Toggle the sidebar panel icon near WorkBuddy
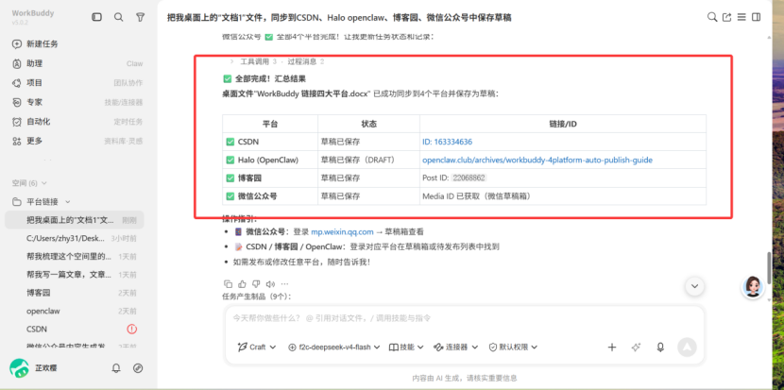The height and width of the screenshot is (390, 784). coord(96,17)
